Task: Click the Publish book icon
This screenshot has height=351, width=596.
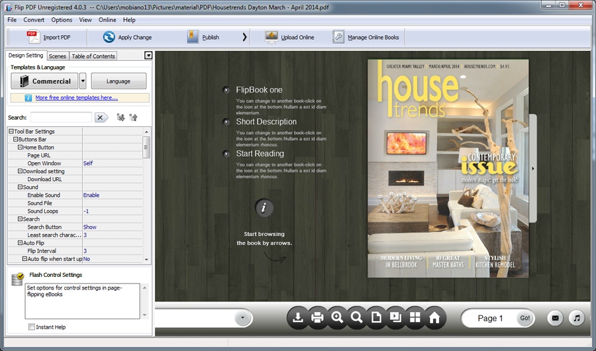Action: (193, 37)
